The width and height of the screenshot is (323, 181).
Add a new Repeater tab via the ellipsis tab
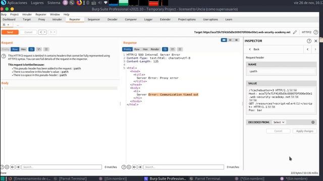18,25
